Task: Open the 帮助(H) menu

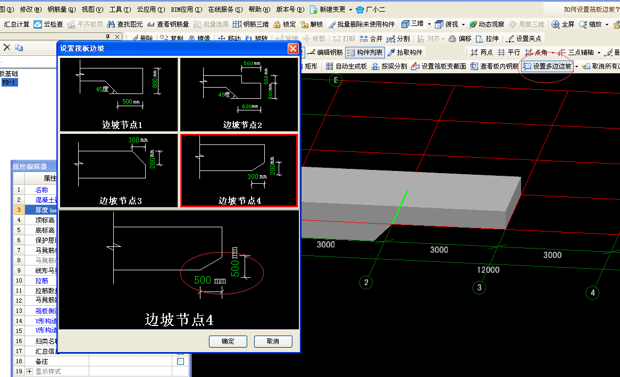Action: pyautogui.click(x=259, y=10)
